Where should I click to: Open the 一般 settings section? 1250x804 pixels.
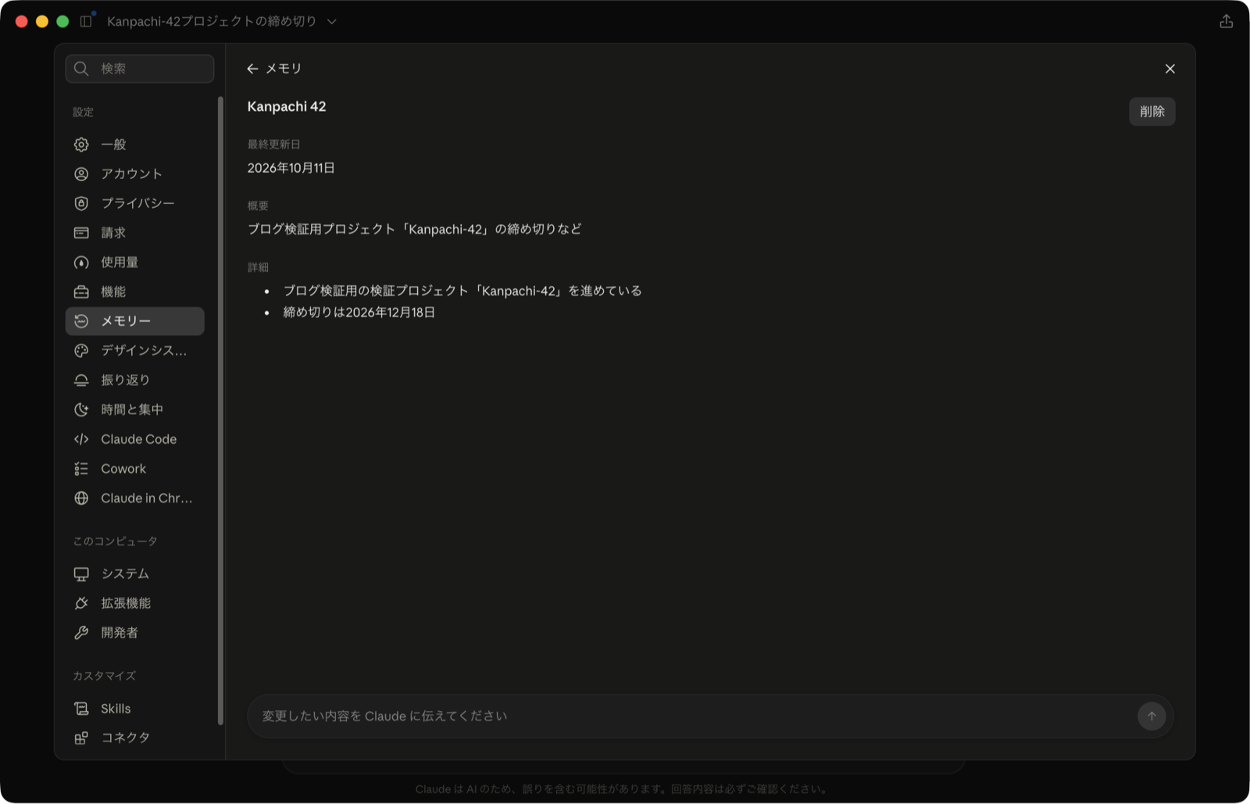coord(135,145)
